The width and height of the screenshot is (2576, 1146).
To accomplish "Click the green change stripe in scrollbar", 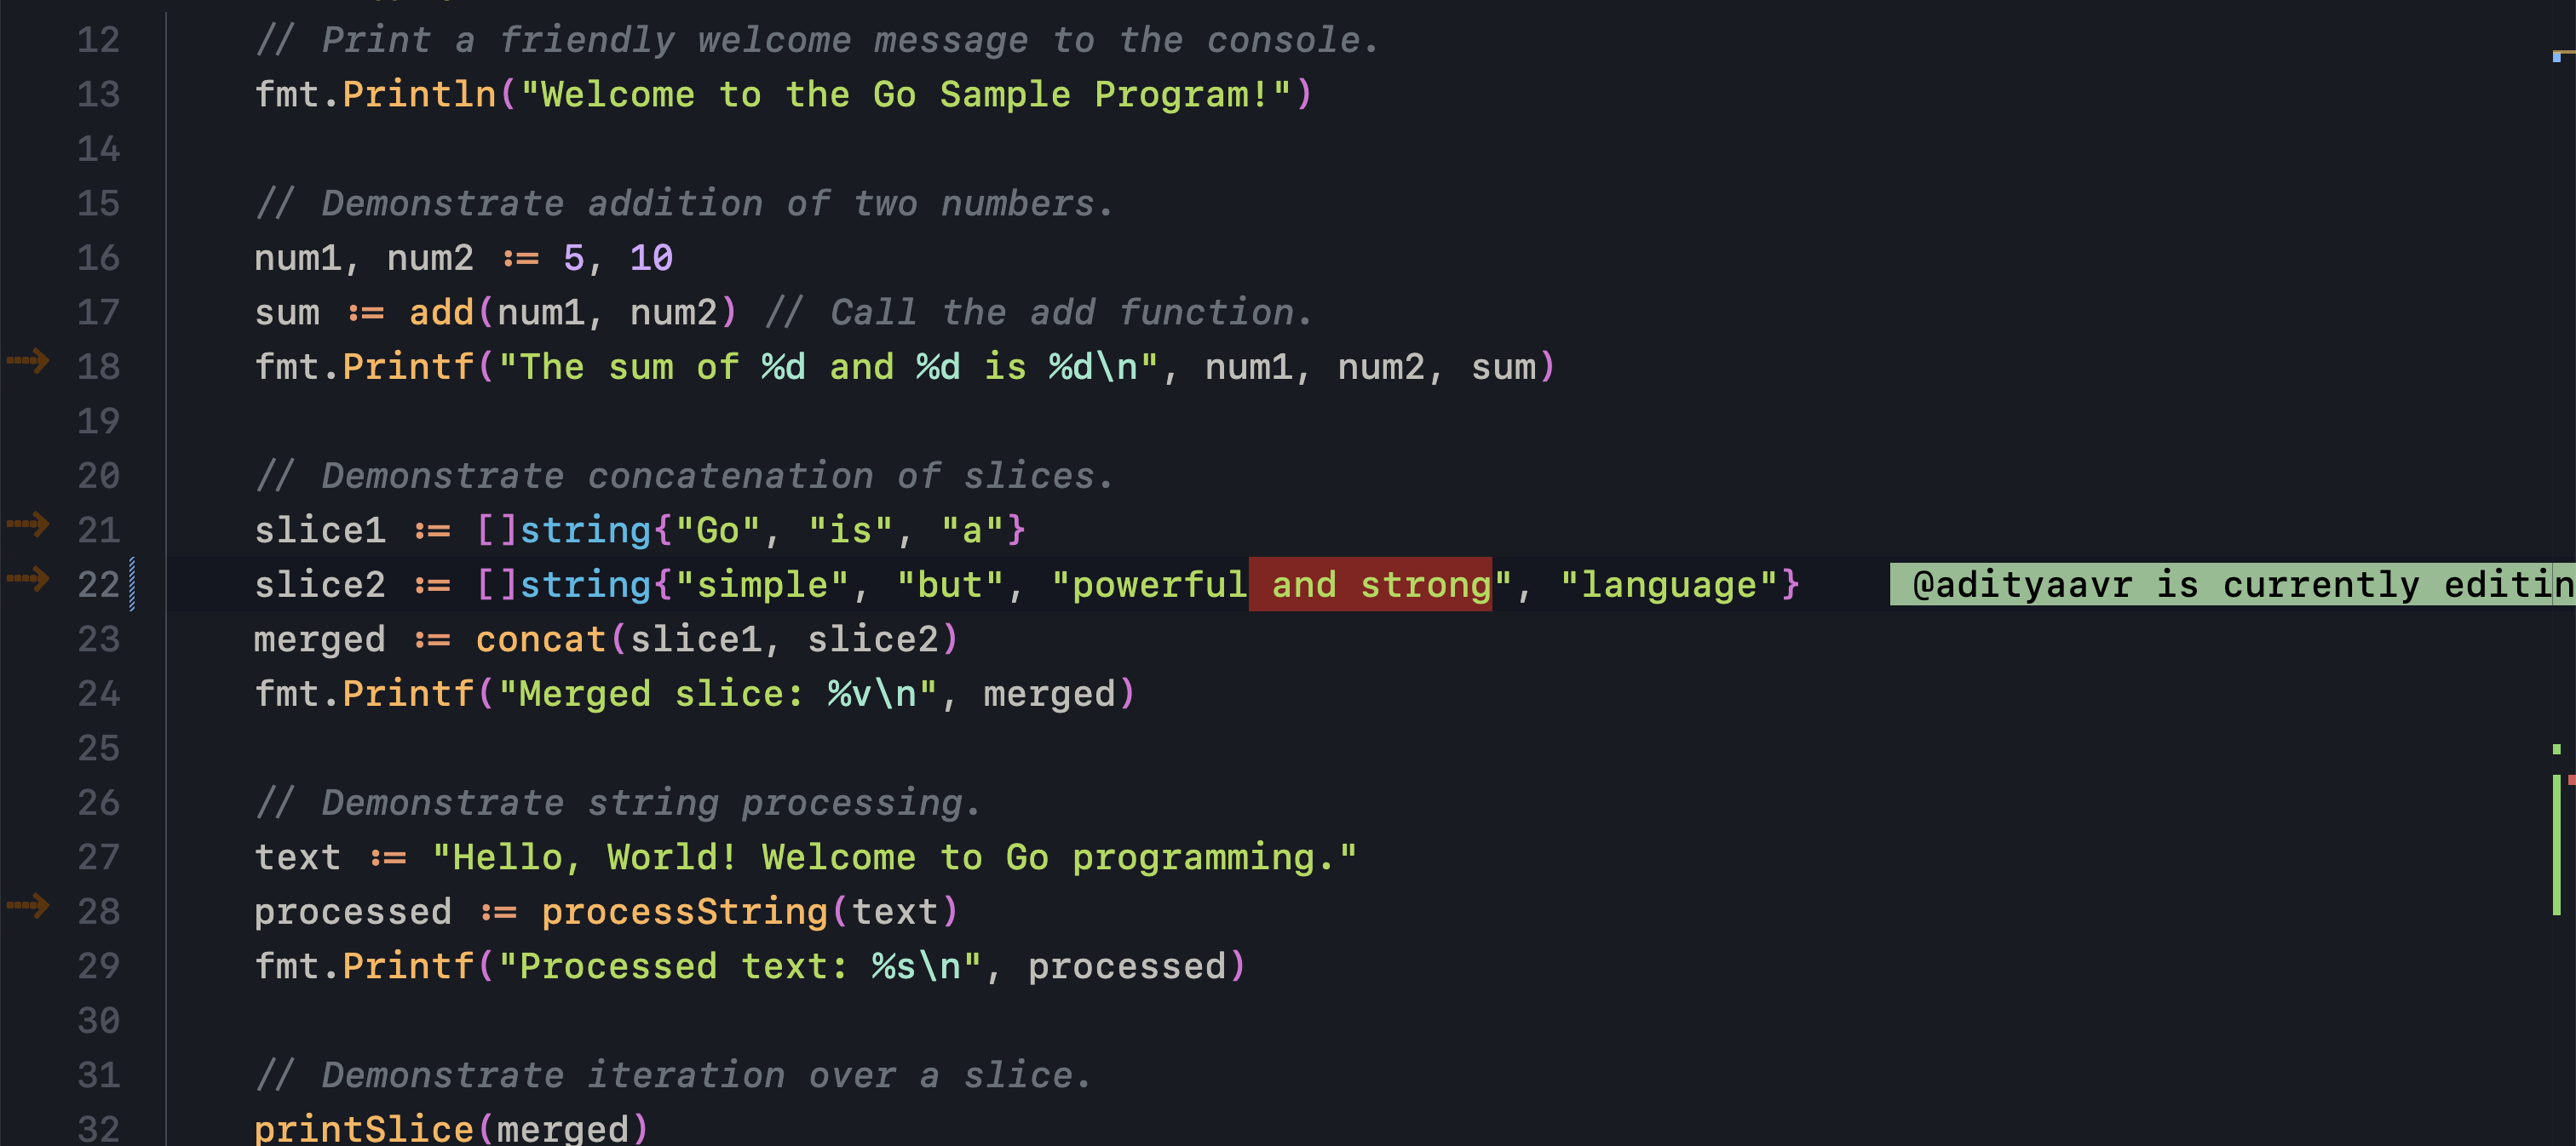I will [x=2556, y=845].
